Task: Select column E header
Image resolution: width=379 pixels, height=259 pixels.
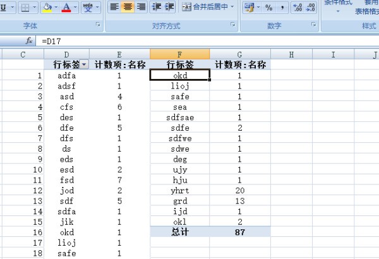Action: [119, 54]
